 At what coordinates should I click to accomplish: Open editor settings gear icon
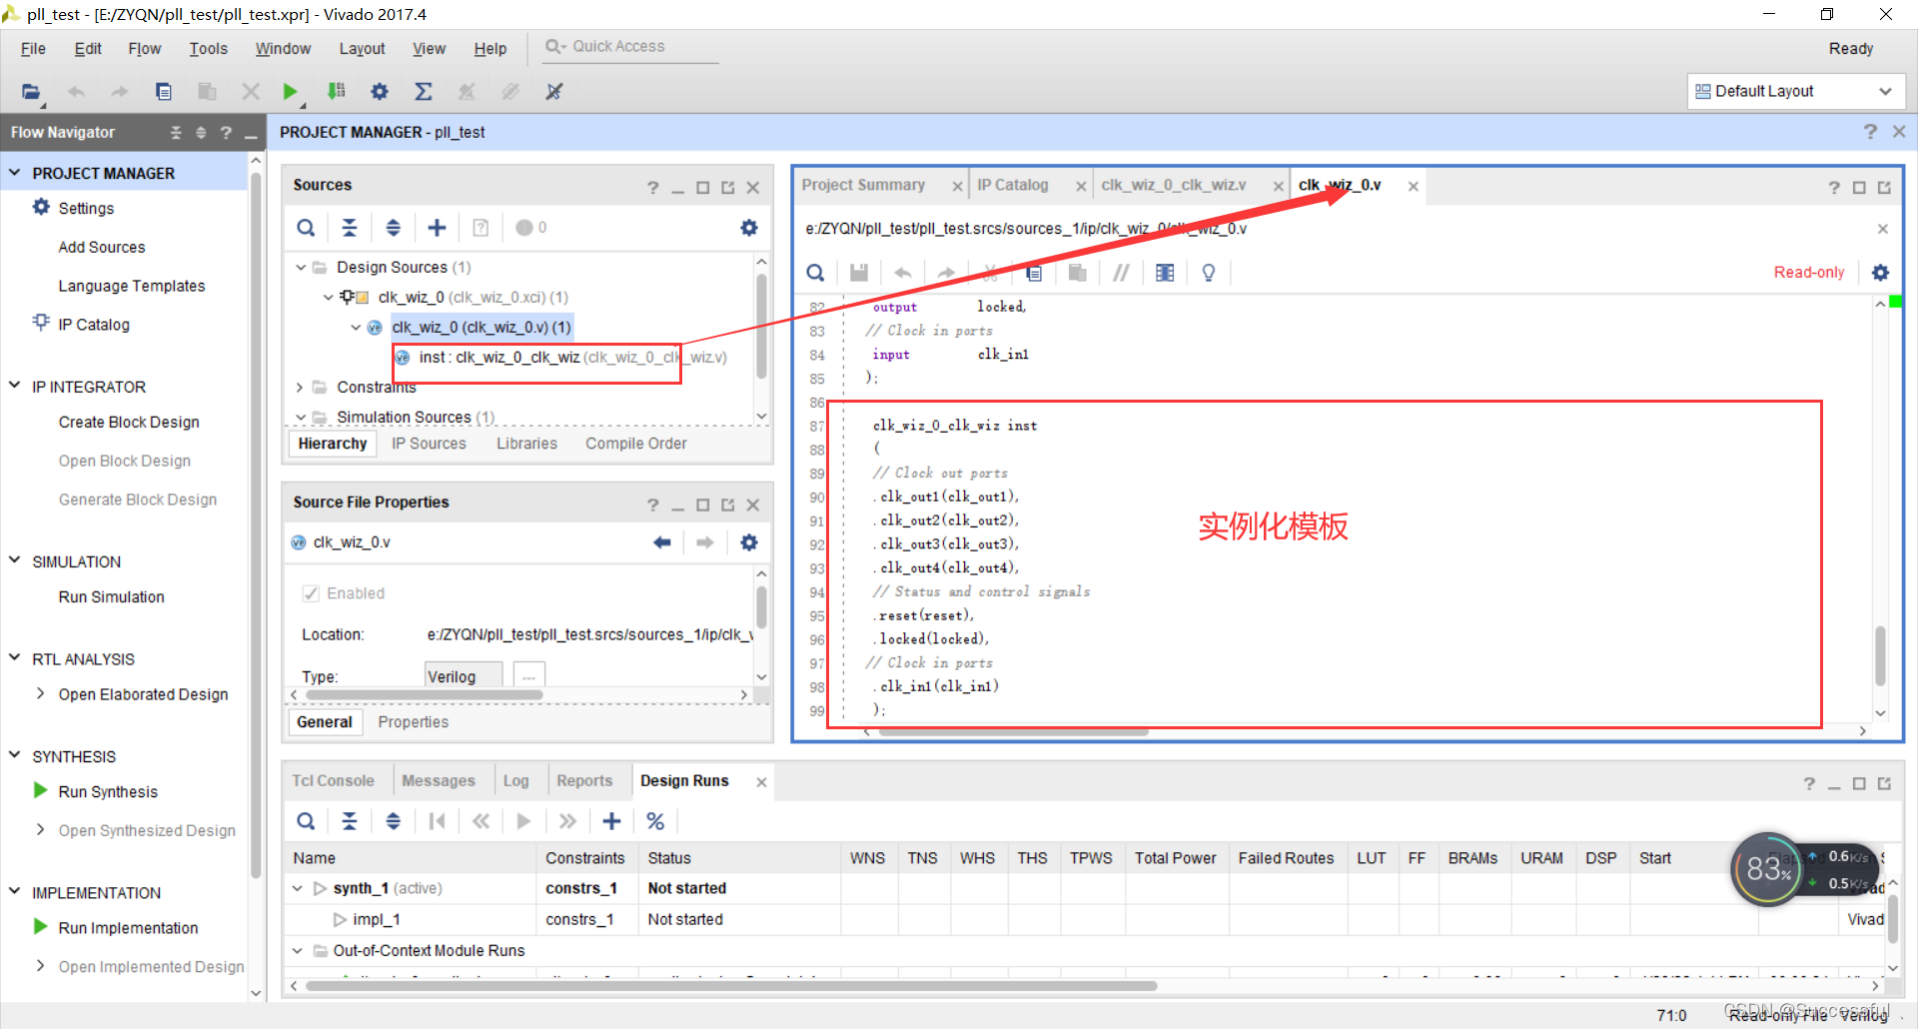tap(1881, 273)
